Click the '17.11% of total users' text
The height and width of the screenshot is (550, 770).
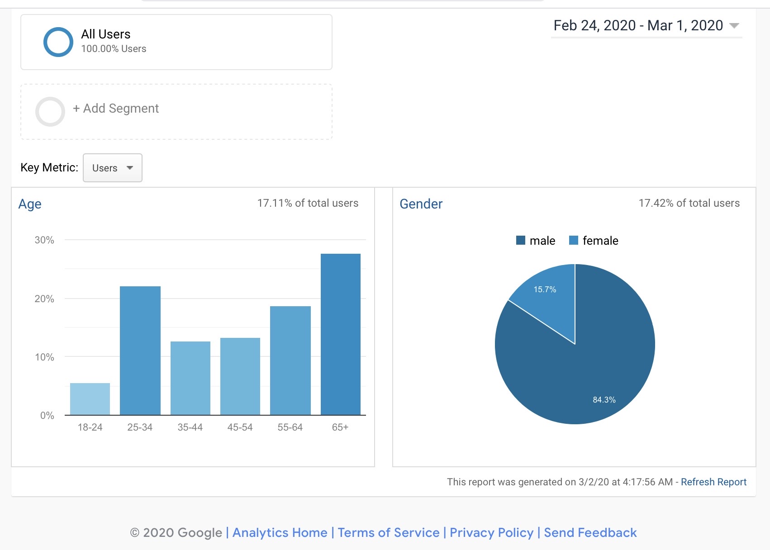point(308,203)
